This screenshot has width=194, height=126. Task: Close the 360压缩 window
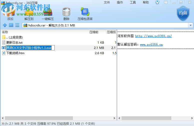point(190,2)
